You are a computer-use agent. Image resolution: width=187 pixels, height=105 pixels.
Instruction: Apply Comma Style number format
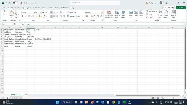(x=95, y=16)
